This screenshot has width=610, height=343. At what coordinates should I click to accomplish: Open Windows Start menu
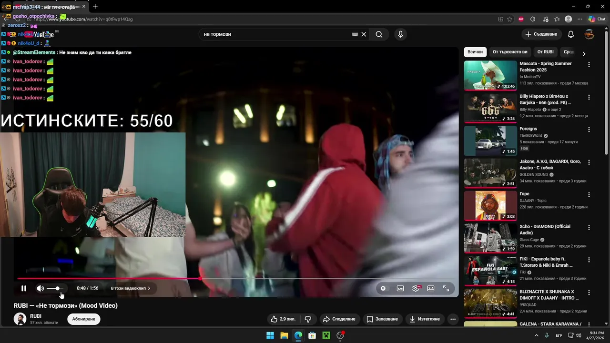(x=270, y=335)
